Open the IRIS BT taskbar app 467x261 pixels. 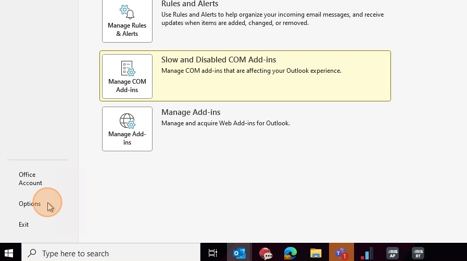418,254
